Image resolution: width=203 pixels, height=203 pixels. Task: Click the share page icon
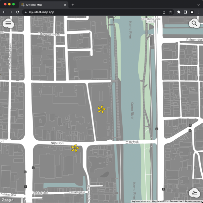164,12
